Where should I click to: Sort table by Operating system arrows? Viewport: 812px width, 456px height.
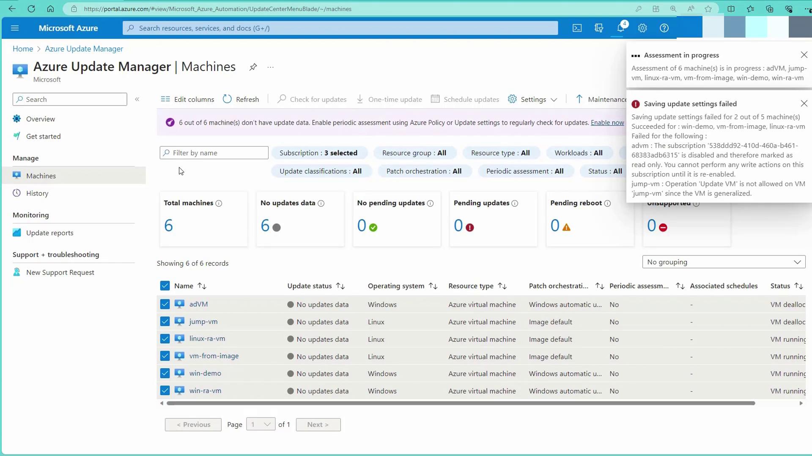[x=433, y=286]
